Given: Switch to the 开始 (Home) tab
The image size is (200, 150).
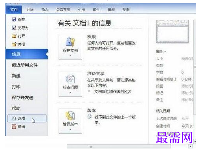Looking at the screenshot, I should point(30,9).
